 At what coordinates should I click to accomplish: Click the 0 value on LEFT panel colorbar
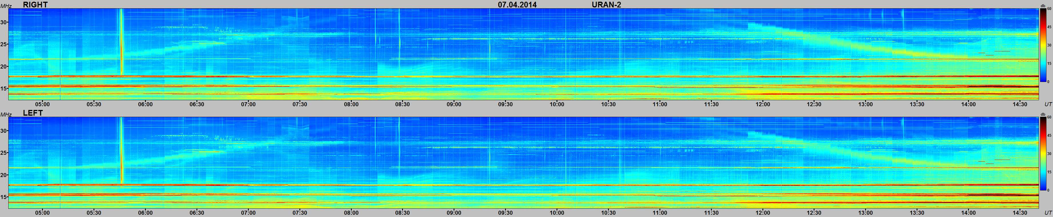click(x=1048, y=190)
